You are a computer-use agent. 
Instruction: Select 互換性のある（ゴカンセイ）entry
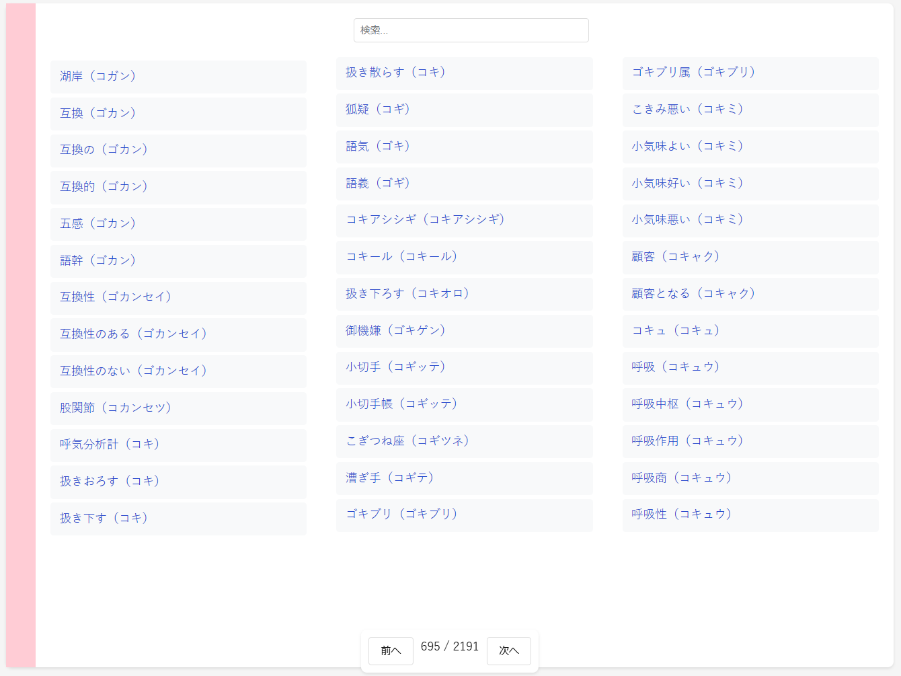[178, 334]
